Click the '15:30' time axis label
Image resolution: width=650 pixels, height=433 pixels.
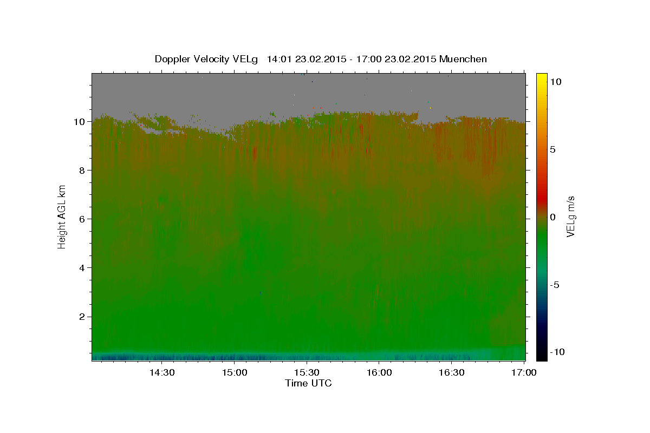[x=307, y=373]
